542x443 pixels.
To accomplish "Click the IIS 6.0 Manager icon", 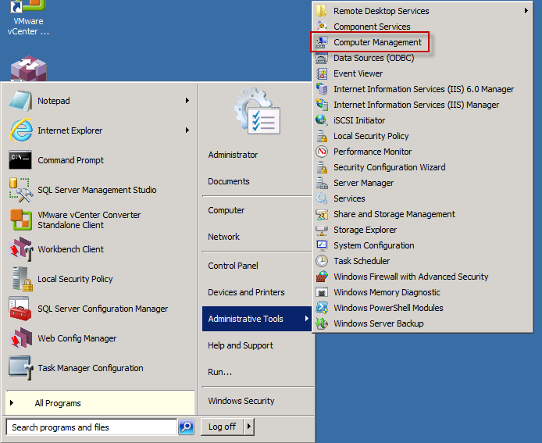I will [x=322, y=89].
